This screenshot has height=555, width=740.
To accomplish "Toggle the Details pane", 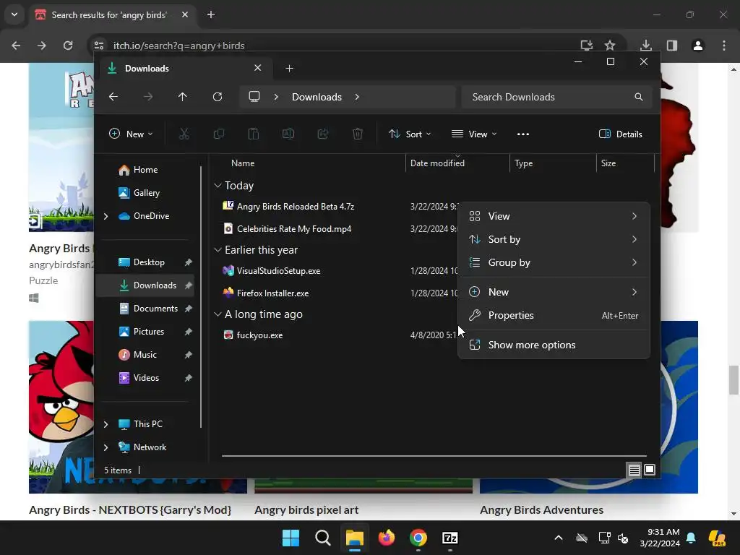I will click(620, 134).
